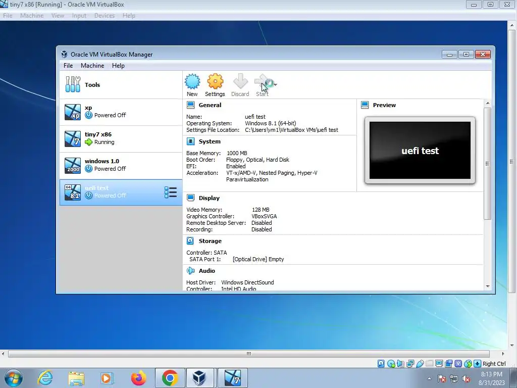Click the USB status bar icon

(x=420, y=364)
